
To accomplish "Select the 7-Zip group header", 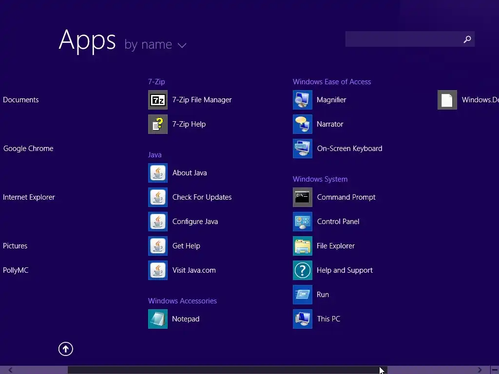I will pos(156,82).
